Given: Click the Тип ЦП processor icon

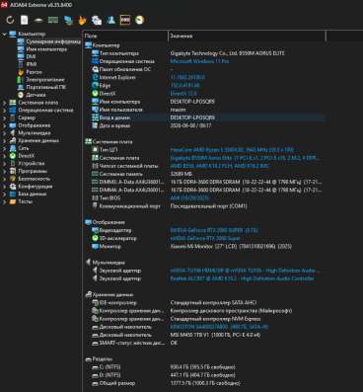Looking at the screenshot, I should (x=95, y=149).
